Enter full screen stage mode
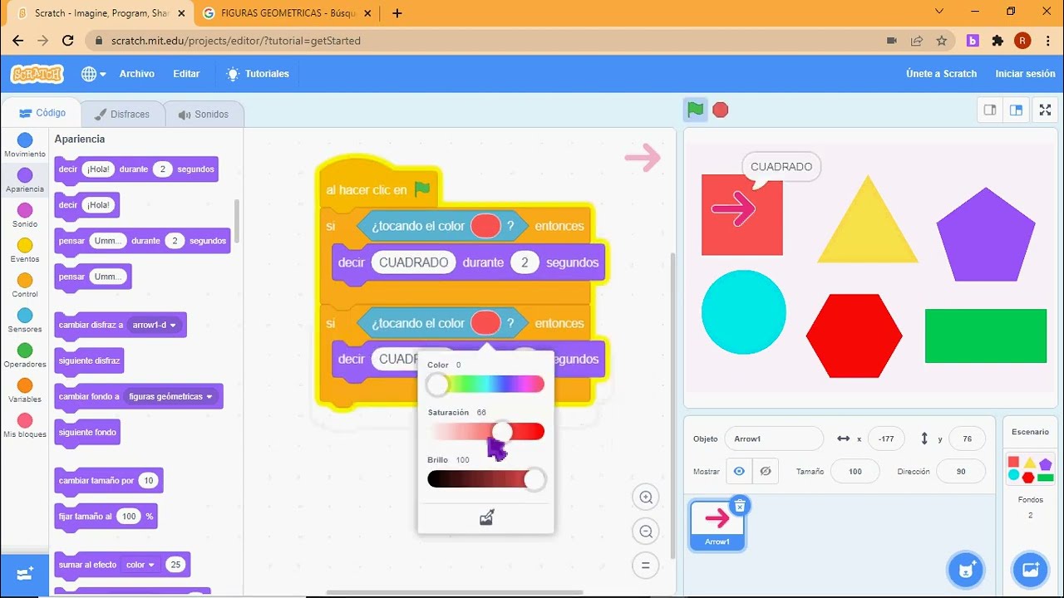 point(1045,110)
